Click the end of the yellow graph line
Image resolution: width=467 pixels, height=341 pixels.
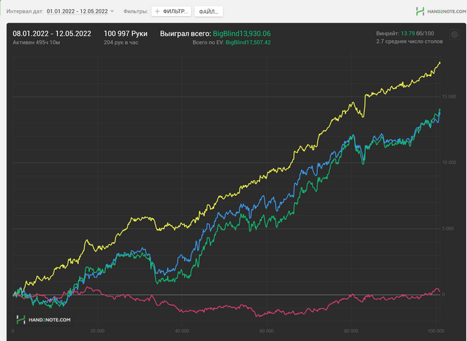pos(440,63)
